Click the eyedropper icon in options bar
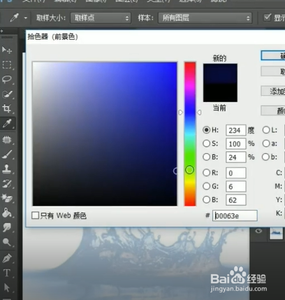 click(14, 18)
